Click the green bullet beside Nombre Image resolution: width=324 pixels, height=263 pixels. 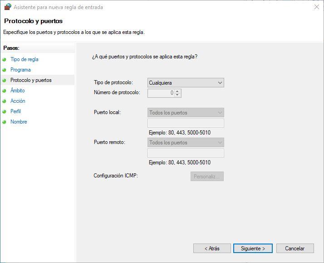pyautogui.click(x=5, y=122)
